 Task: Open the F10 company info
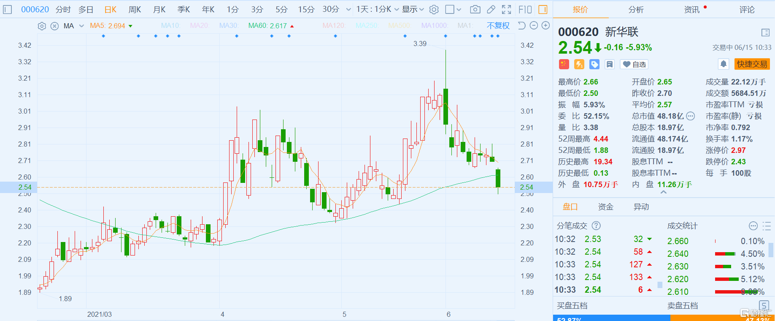click(525, 9)
